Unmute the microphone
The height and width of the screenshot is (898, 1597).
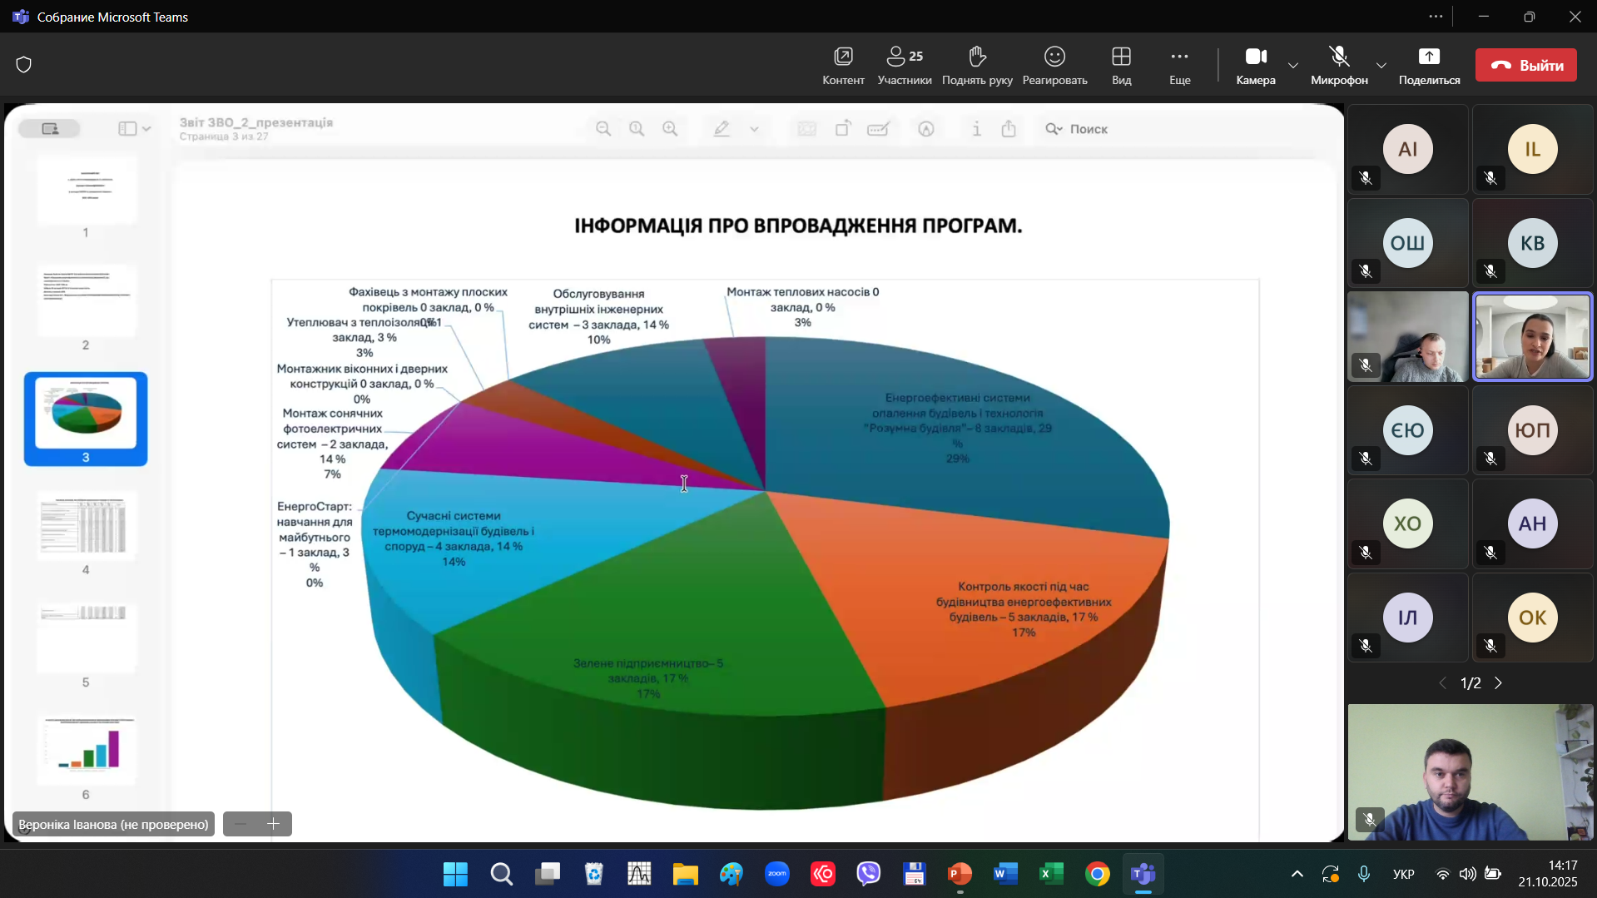click(1338, 57)
